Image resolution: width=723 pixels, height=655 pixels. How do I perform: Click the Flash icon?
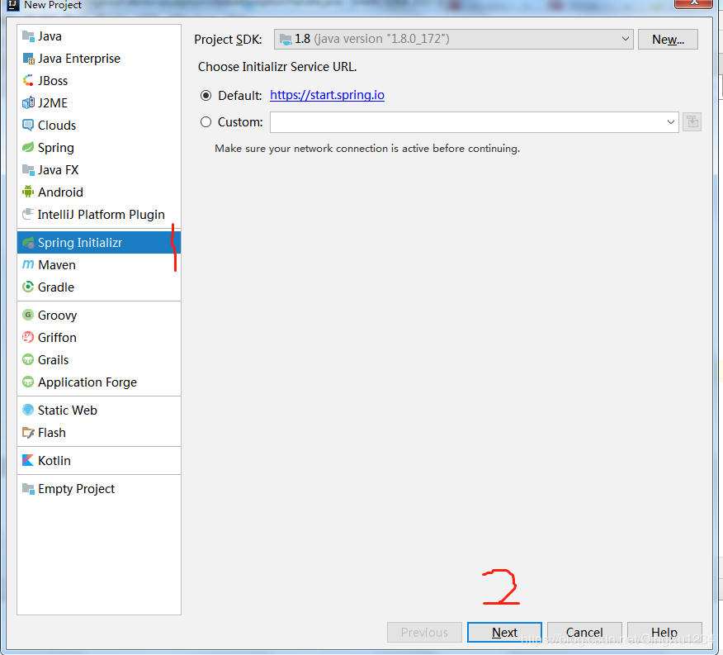[28, 433]
